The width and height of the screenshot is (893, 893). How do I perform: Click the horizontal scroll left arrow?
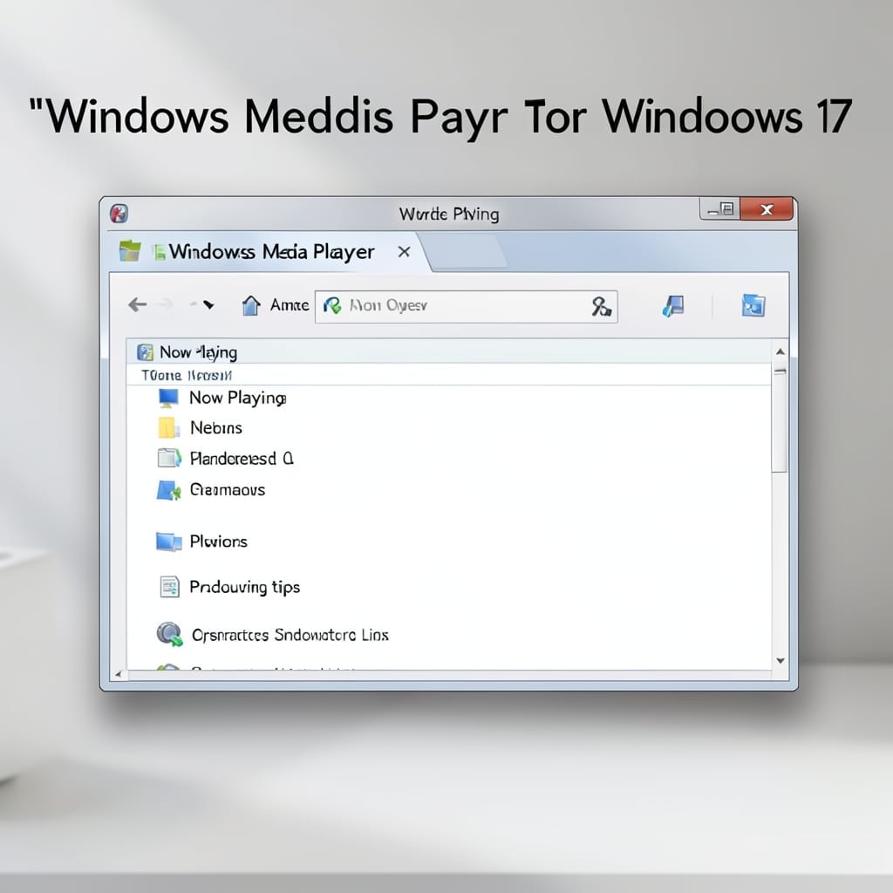click(x=118, y=674)
